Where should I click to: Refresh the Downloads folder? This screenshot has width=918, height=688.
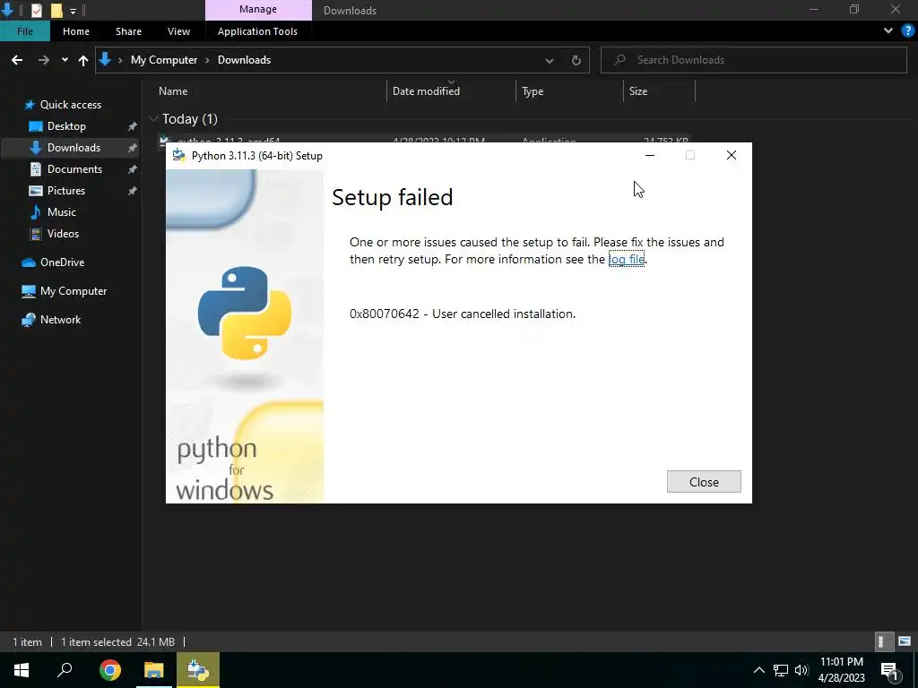click(x=576, y=60)
